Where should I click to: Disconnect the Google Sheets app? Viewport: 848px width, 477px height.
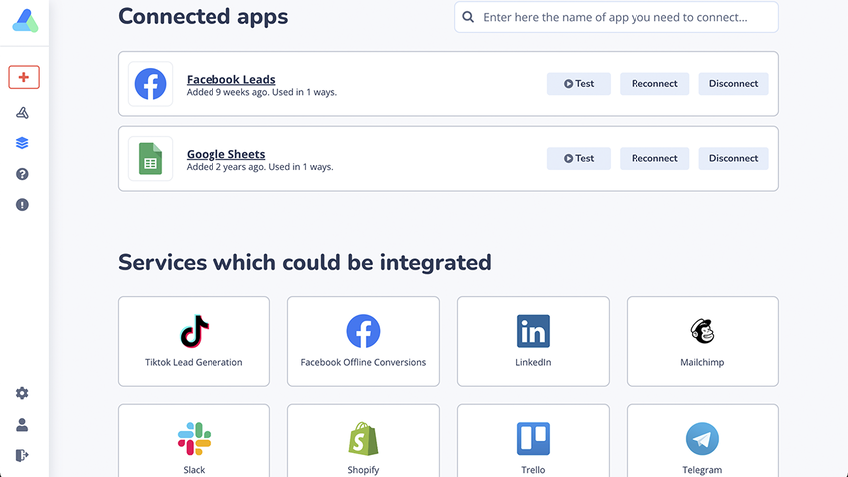point(733,158)
